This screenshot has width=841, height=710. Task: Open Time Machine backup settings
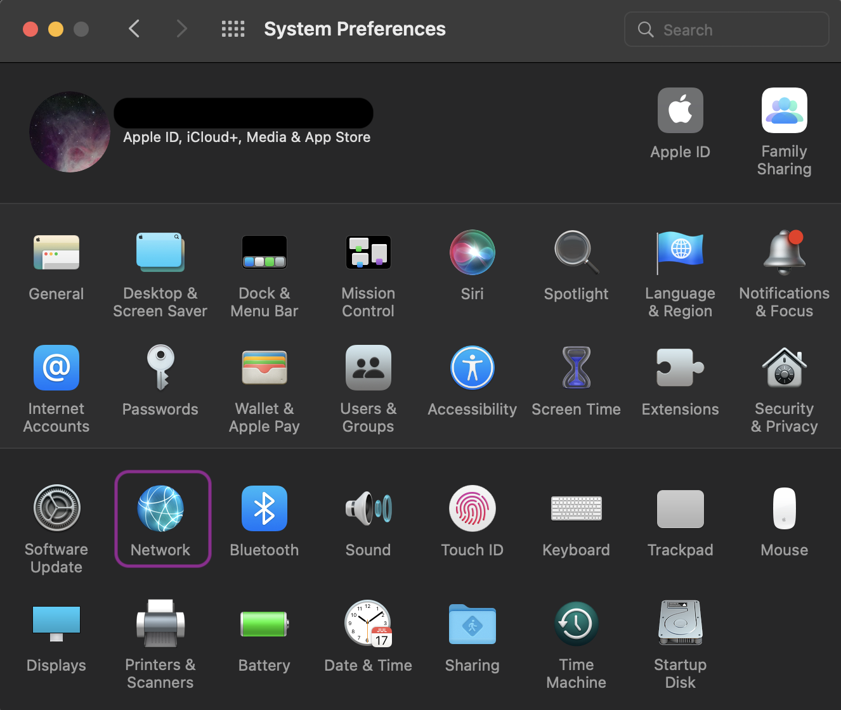(576, 624)
